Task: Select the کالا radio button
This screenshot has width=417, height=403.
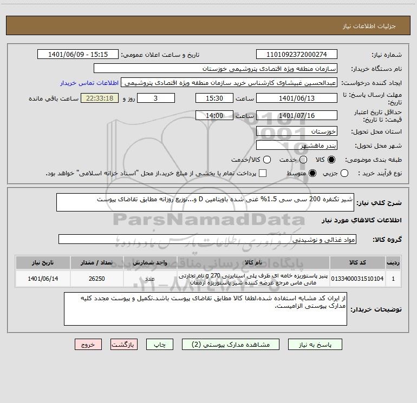Action: (x=331, y=160)
